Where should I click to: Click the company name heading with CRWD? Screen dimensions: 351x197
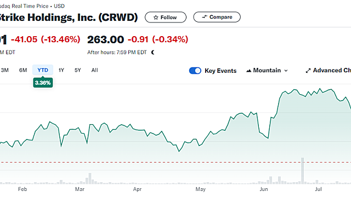pos(69,18)
